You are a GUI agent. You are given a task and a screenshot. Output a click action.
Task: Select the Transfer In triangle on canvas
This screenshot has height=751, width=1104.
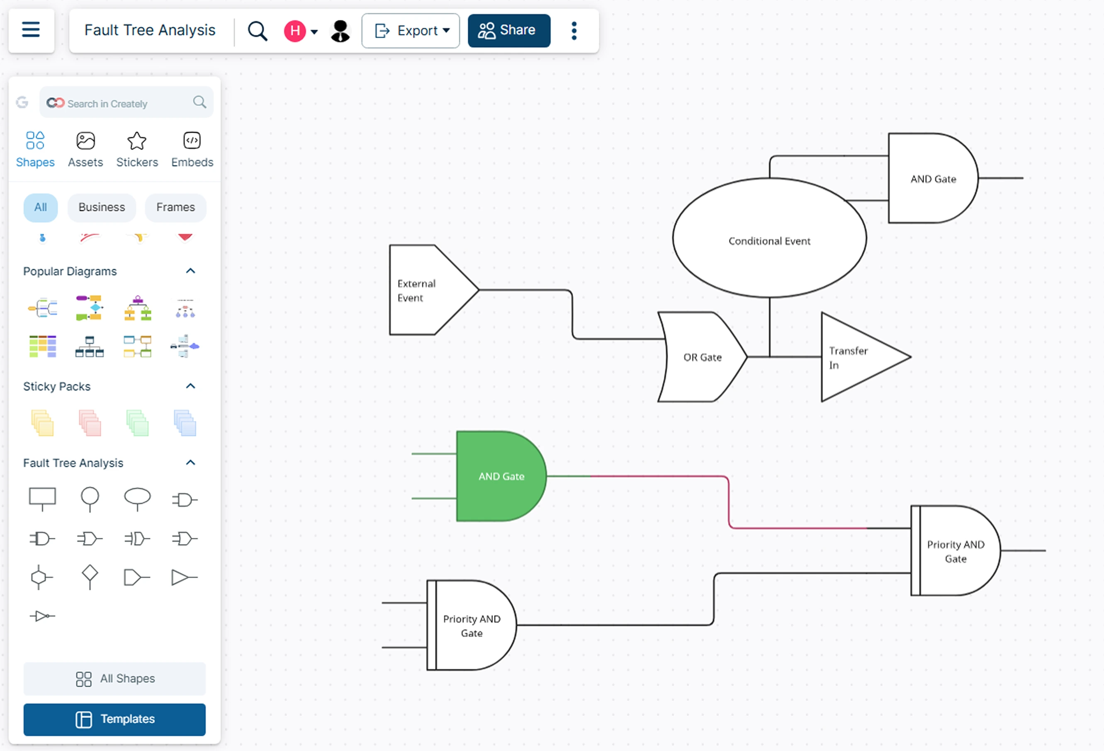click(866, 357)
